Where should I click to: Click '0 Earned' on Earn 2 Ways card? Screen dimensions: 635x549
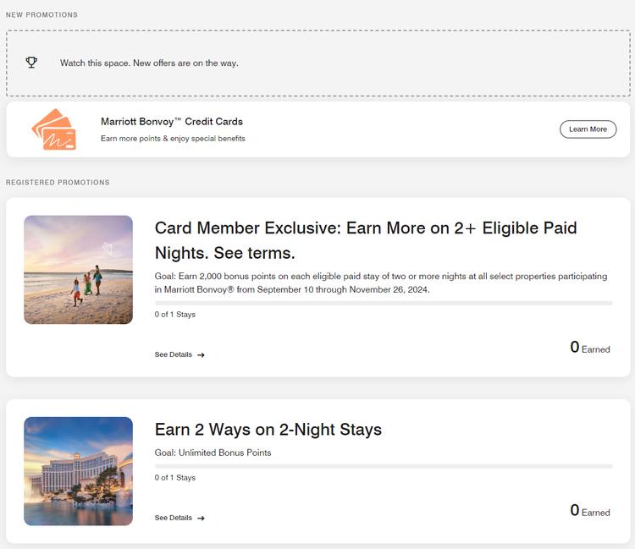coord(590,511)
